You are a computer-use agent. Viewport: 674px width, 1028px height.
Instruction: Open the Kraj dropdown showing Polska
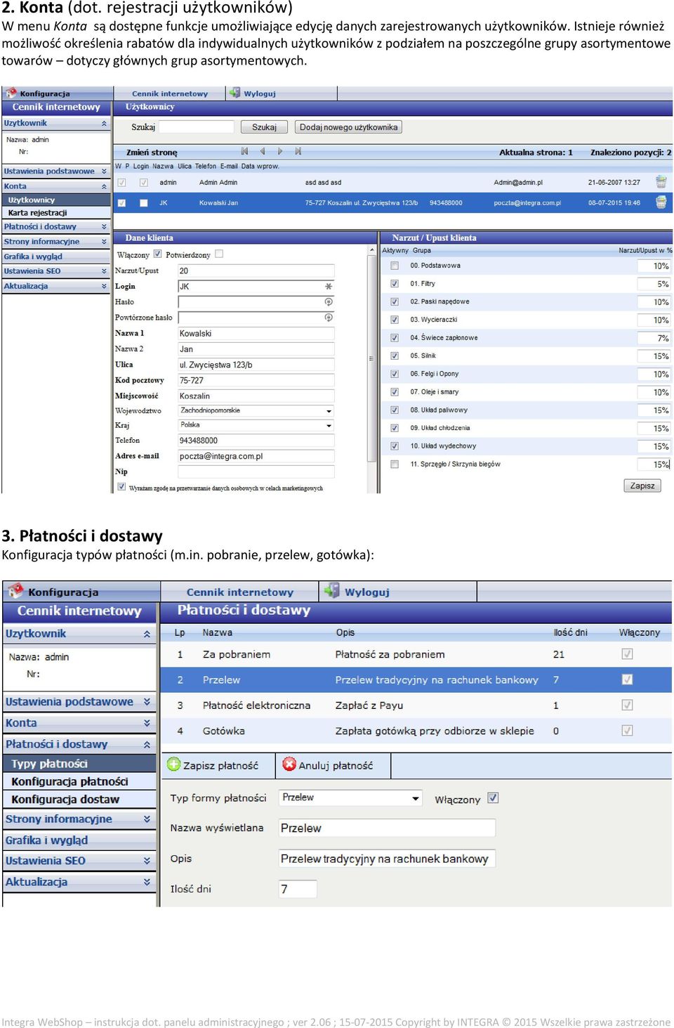pos(329,426)
